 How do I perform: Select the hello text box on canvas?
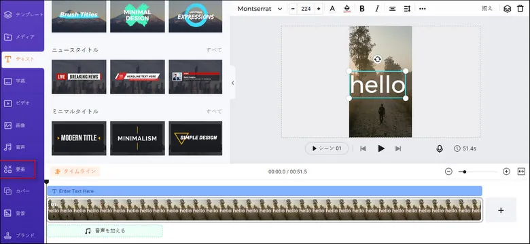(378, 85)
